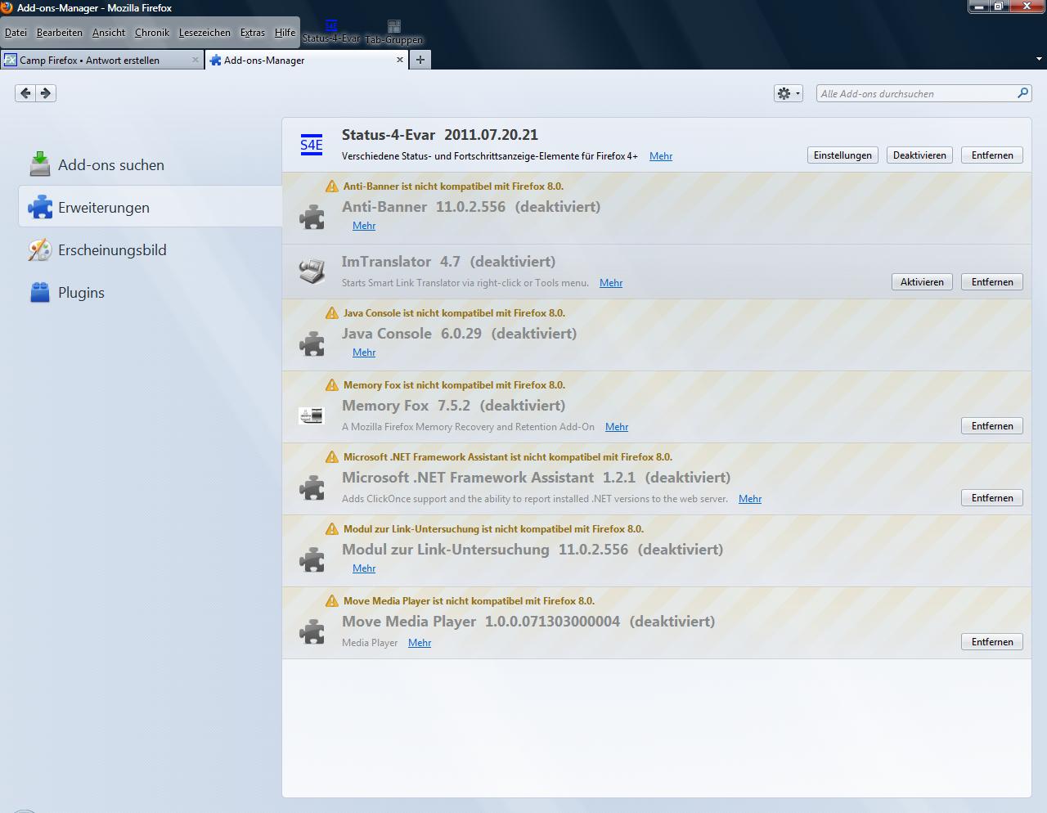
Task: Click the forward navigation arrow
Action: point(46,93)
